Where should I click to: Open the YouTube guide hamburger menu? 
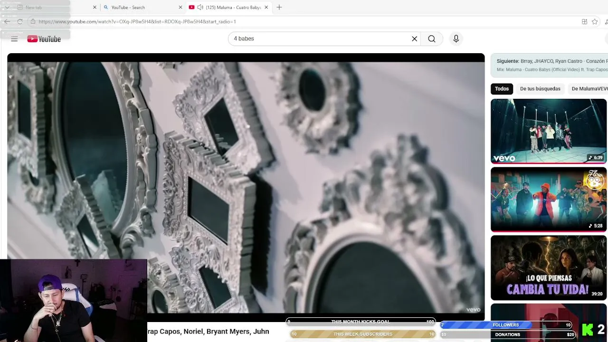14,39
